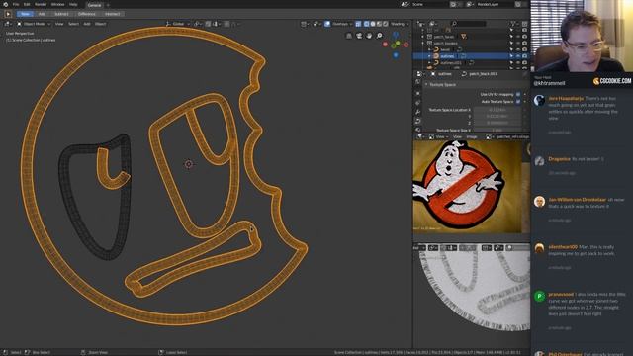This screenshot has height=356, width=633.
Task: Toggle X-ray display in viewport header
Action: 358,24
